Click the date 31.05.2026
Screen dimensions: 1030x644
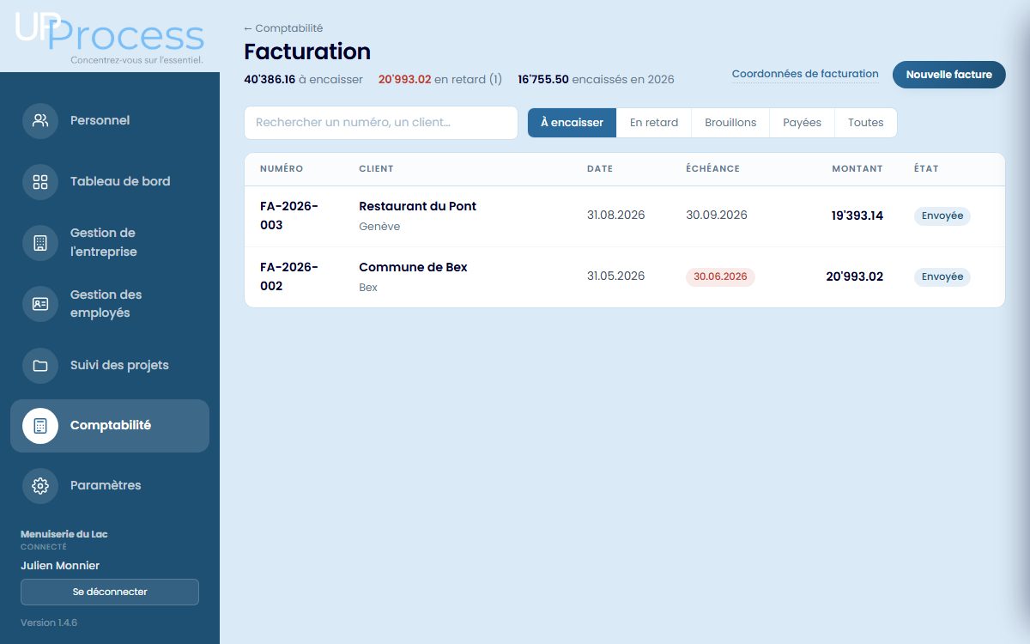615,276
